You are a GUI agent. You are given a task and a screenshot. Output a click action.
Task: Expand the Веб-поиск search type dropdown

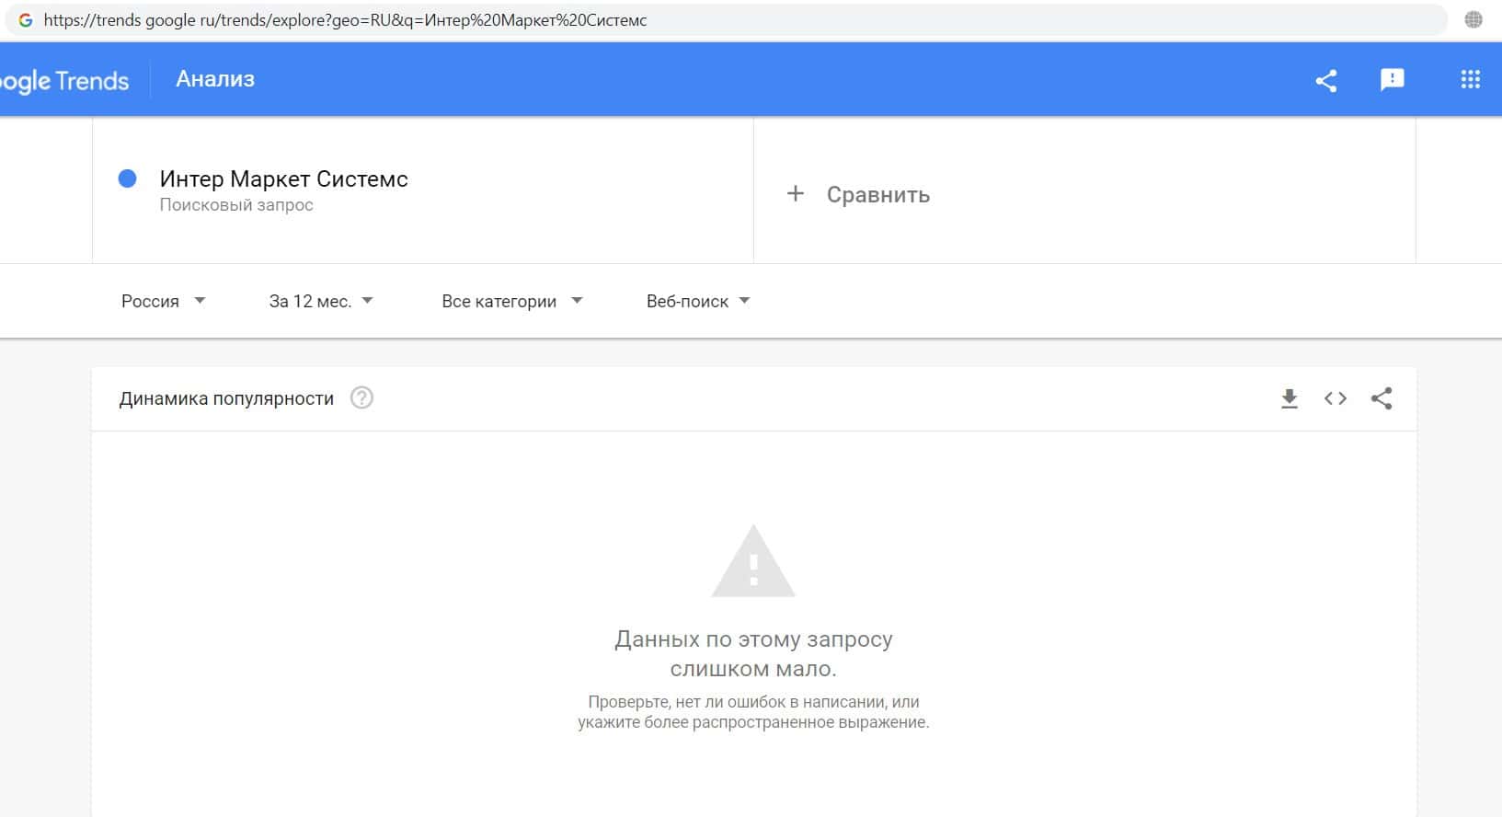[x=698, y=301]
